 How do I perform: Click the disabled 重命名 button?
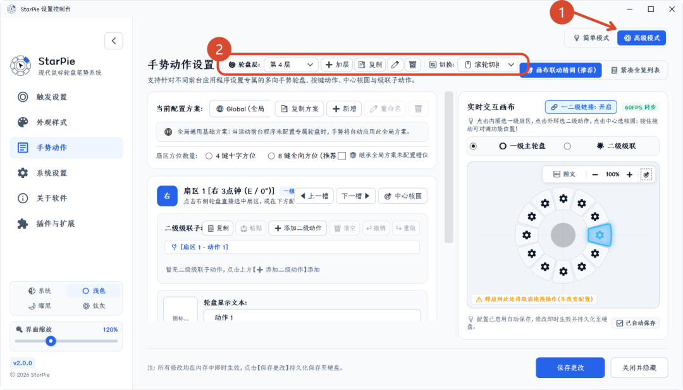(385, 109)
